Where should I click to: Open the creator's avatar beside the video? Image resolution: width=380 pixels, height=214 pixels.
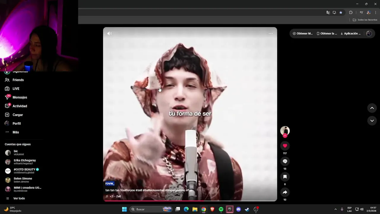tap(285, 130)
